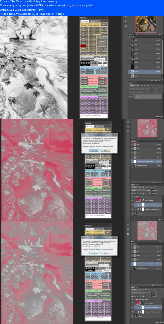Image resolution: width=164 pixels, height=324 pixels.
Task: Click lock position icon in top frame Layers panel
Action: [139, 92]
